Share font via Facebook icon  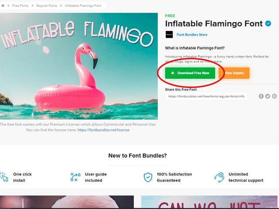tap(261, 96)
